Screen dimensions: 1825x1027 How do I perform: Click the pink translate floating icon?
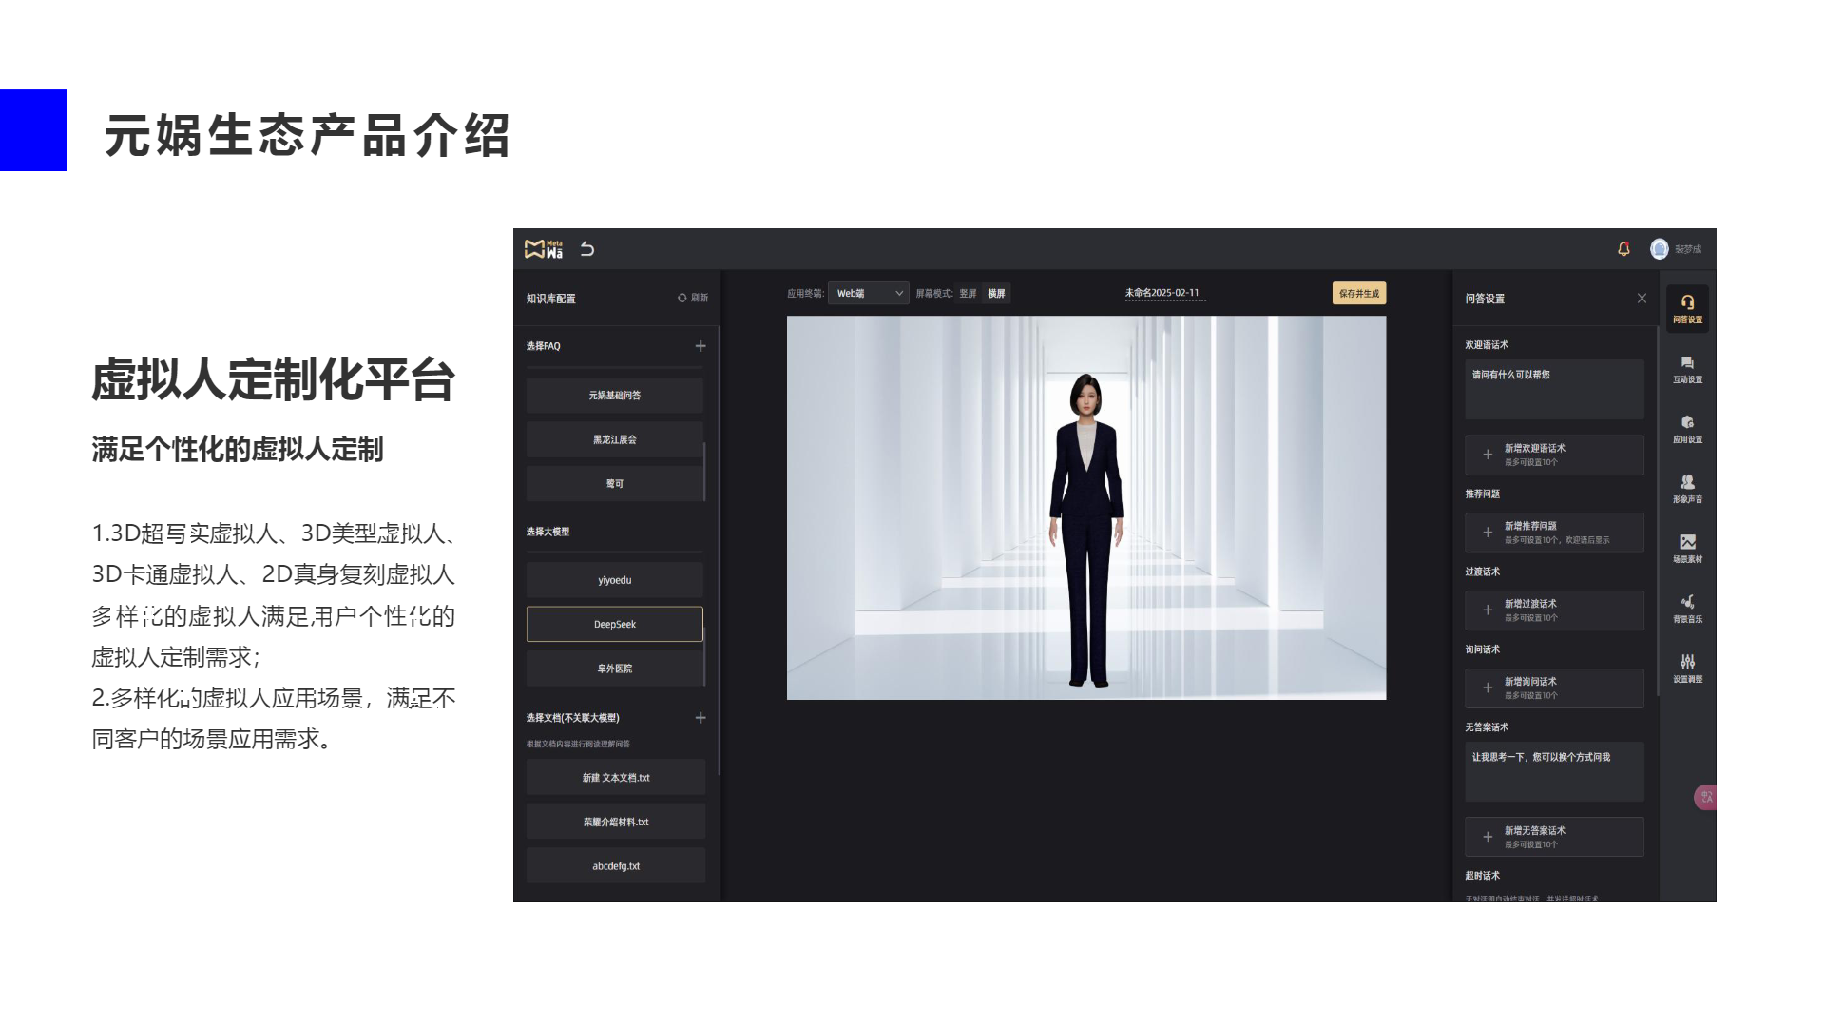[x=1705, y=797]
